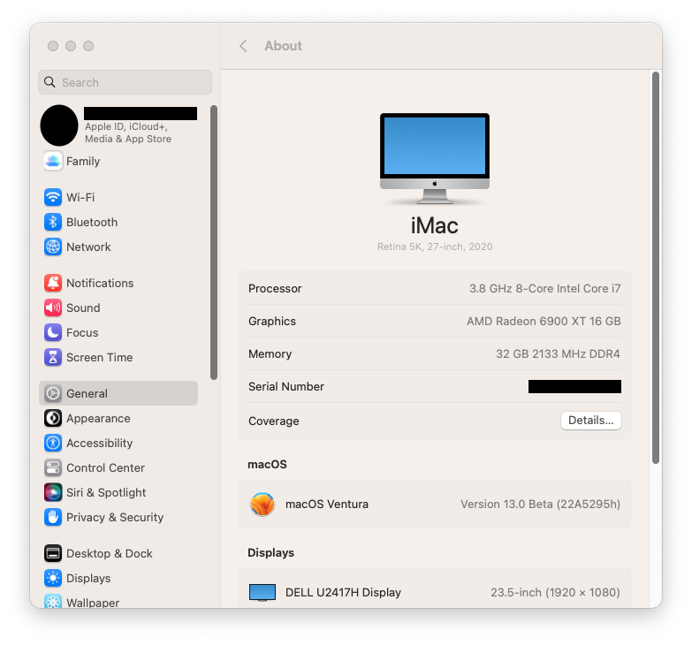Screen dimensions: 692x645
Task: Select General label in sidebar
Action: coord(87,393)
